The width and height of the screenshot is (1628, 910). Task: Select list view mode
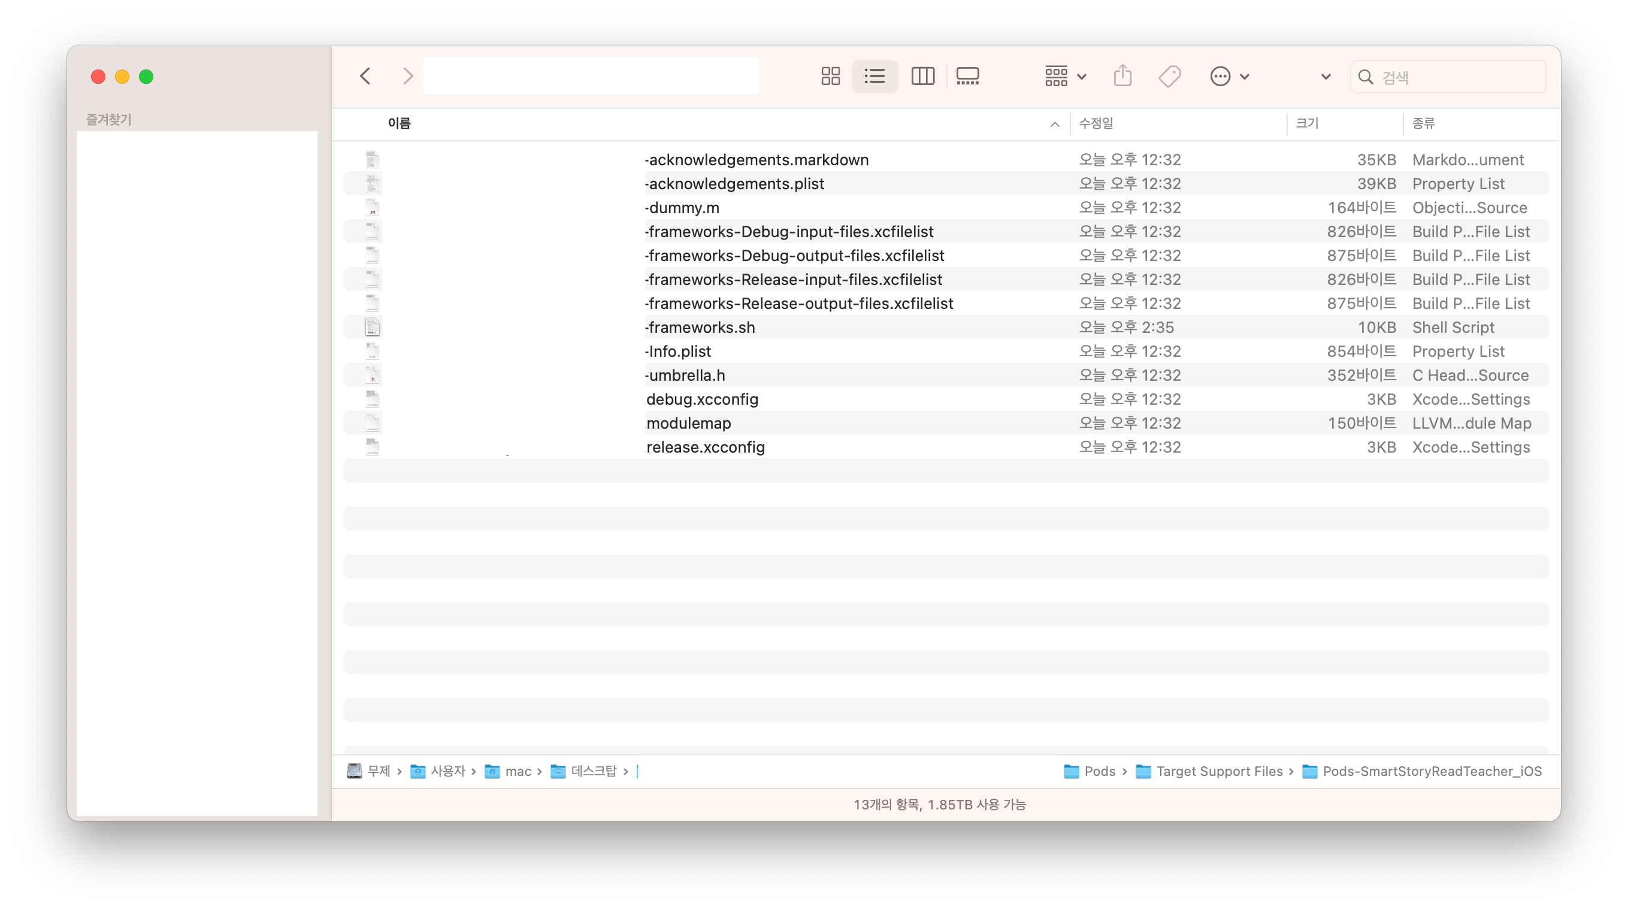click(874, 77)
